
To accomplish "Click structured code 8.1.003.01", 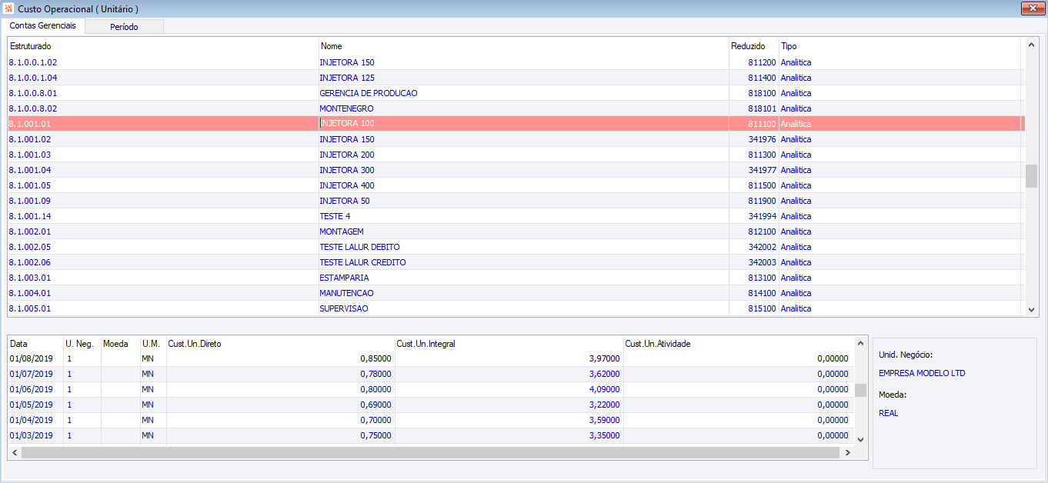I will coord(30,278).
